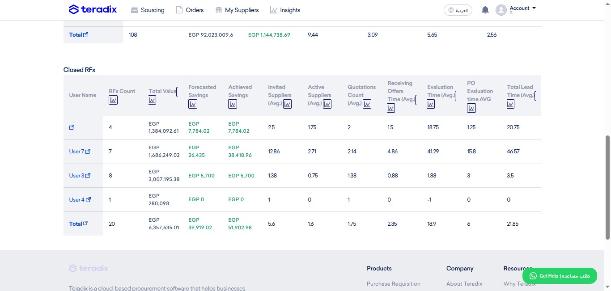Open chart for Forecasted Savings column

pos(193,104)
